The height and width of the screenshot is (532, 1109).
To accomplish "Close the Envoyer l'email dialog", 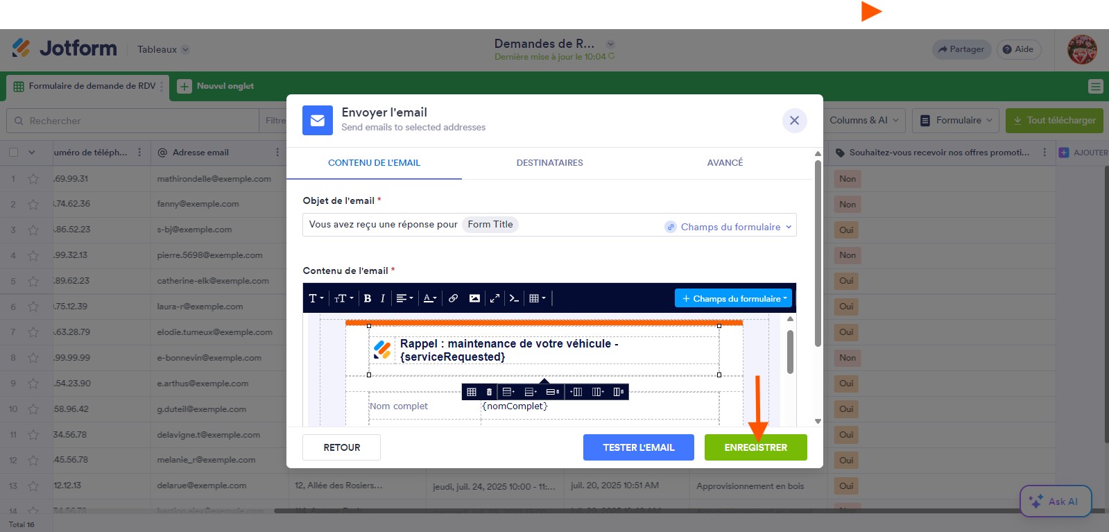I will point(794,121).
